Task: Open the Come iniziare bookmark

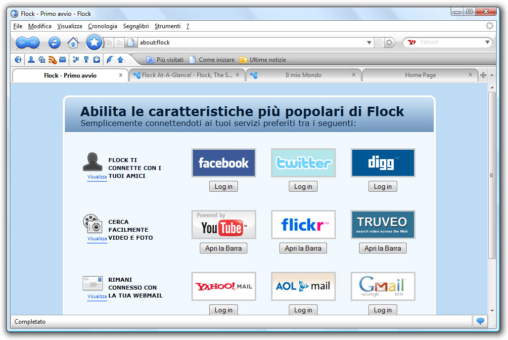Action: pyautogui.click(x=212, y=60)
